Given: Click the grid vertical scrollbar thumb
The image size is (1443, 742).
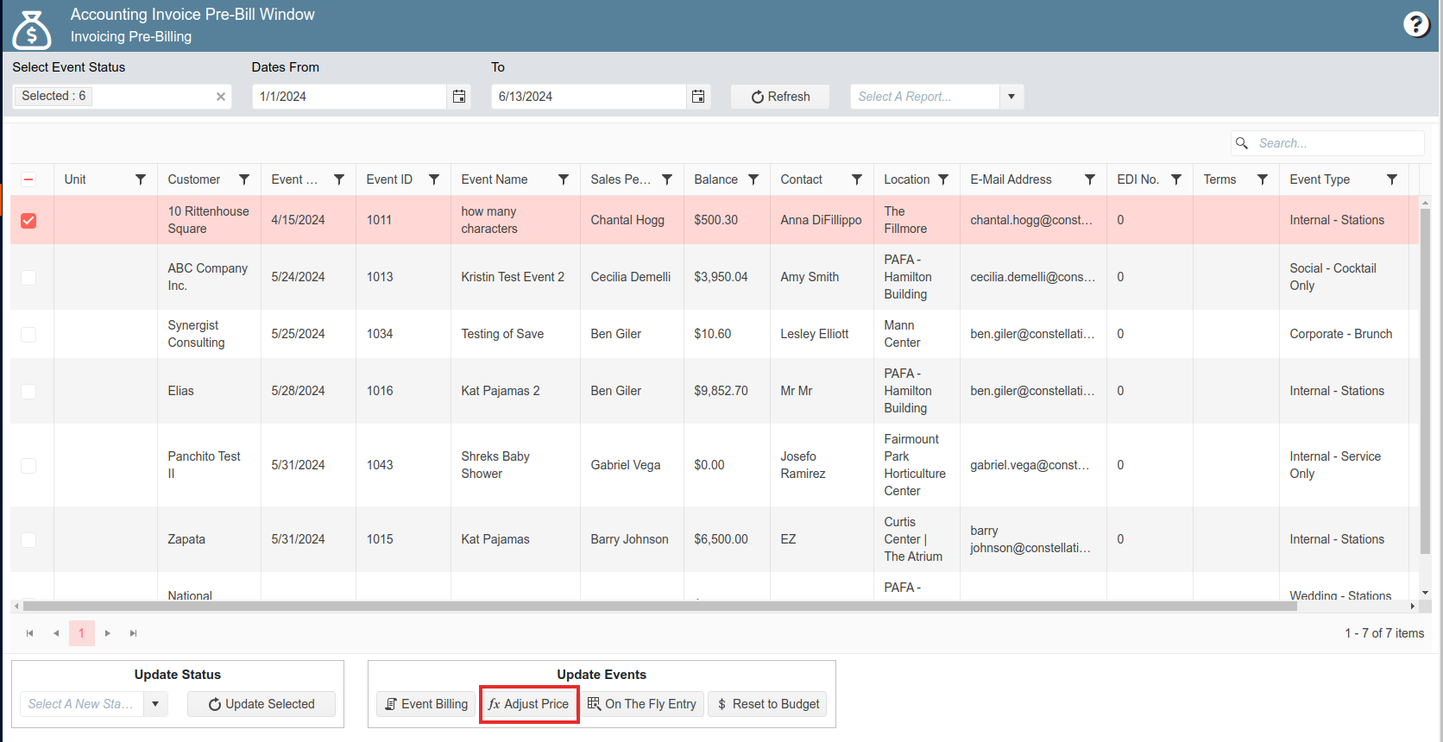Looking at the screenshot, I should pos(1425,381).
